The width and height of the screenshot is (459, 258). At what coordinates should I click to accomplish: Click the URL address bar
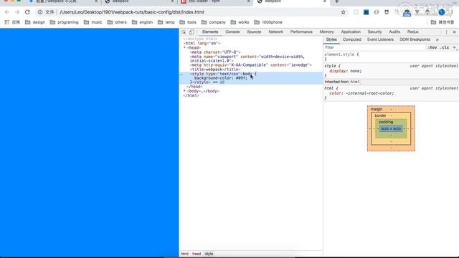[x=193, y=12]
